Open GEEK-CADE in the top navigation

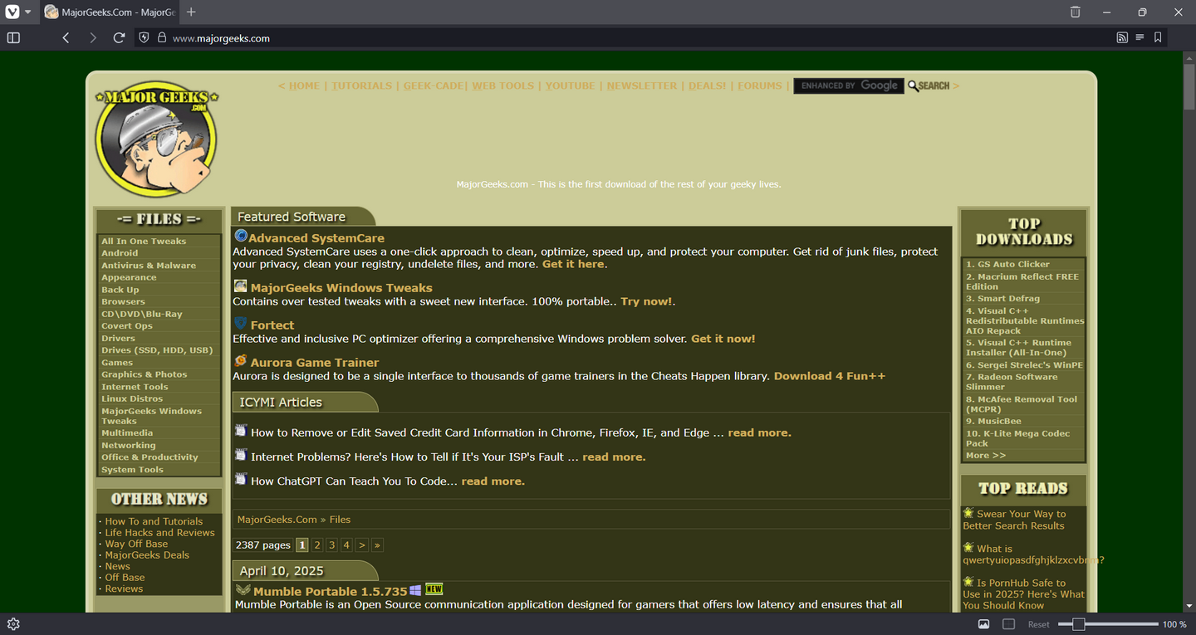434,85
